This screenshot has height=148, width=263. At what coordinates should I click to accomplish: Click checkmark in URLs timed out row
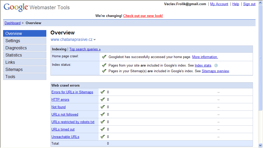pos(103,129)
